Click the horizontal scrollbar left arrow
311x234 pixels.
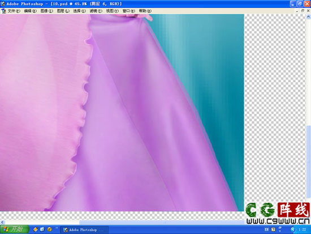(2, 222)
